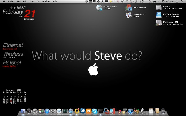Viewport: 186px width, 116px height.
Task: Click the Hotspot status label
Action: tap(12, 63)
